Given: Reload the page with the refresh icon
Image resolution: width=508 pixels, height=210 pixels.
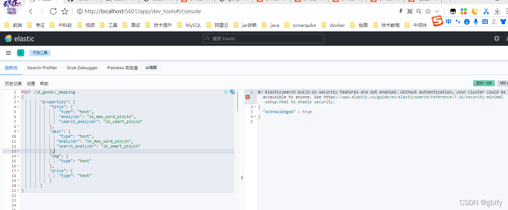Looking at the screenshot, I should click(x=53, y=11).
